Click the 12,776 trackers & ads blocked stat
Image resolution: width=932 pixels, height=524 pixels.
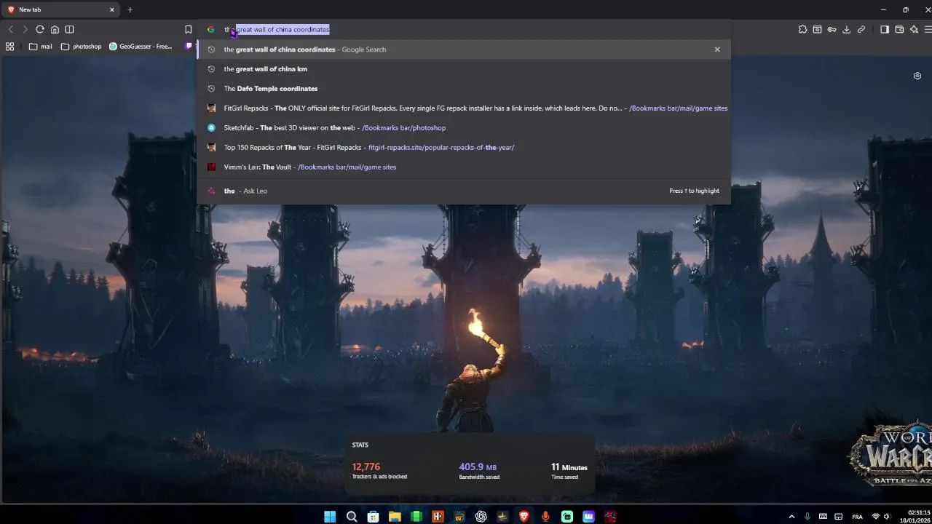coord(379,471)
